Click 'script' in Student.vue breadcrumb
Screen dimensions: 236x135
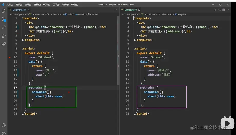click(x=70, y=14)
